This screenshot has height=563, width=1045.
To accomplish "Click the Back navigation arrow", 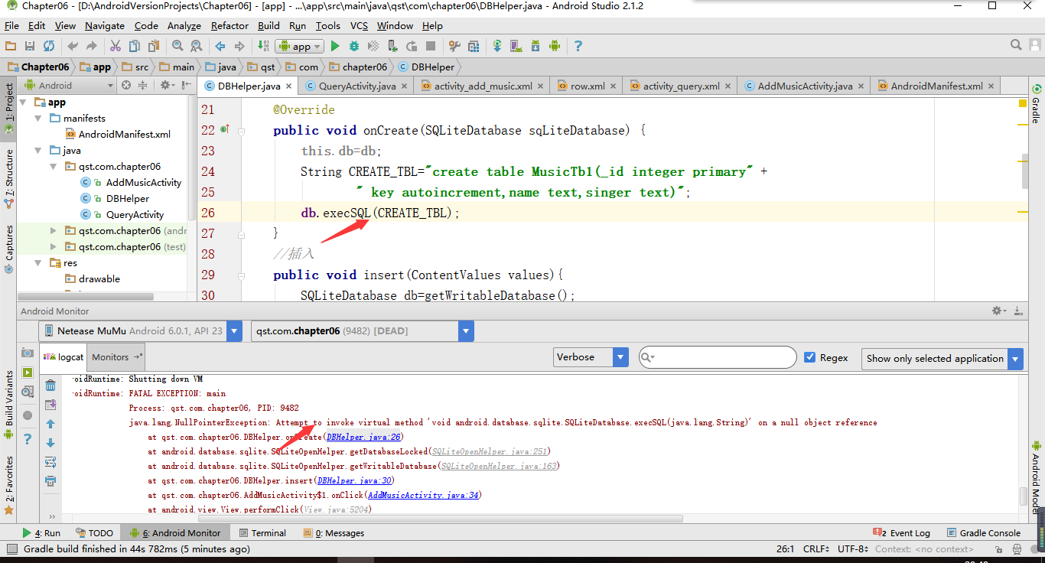I will 221,46.
